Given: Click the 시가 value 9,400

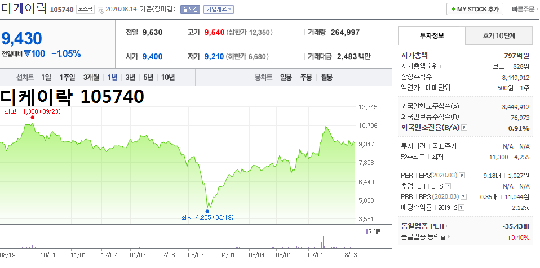Looking at the screenshot, I should [152, 57].
